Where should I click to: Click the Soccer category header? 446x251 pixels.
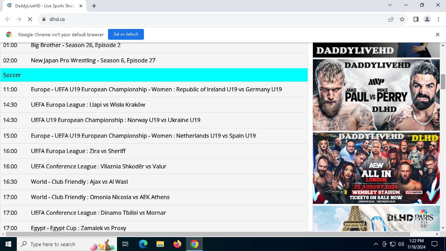pyautogui.click(x=154, y=75)
